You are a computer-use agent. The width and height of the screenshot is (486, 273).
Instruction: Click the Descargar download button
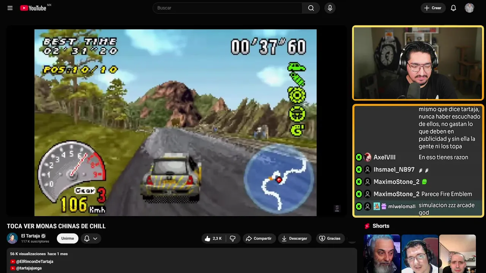(x=294, y=238)
